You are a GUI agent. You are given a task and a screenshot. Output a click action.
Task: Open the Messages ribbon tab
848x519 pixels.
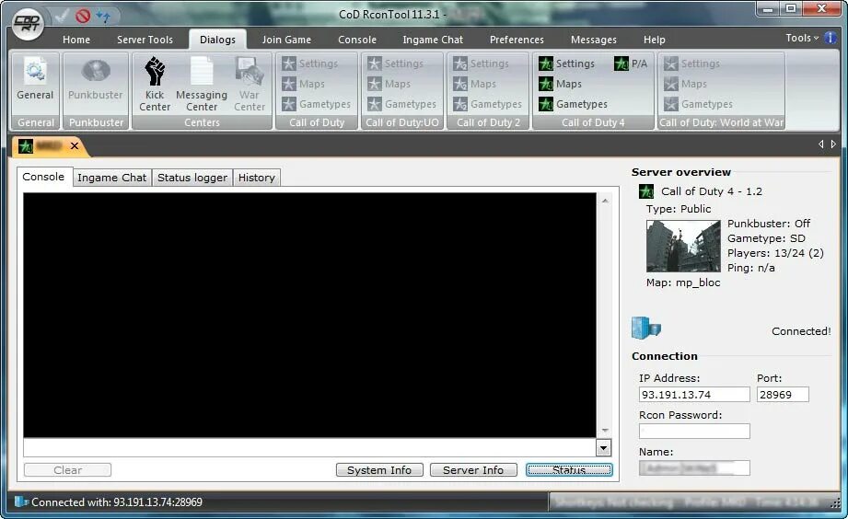pyautogui.click(x=593, y=40)
